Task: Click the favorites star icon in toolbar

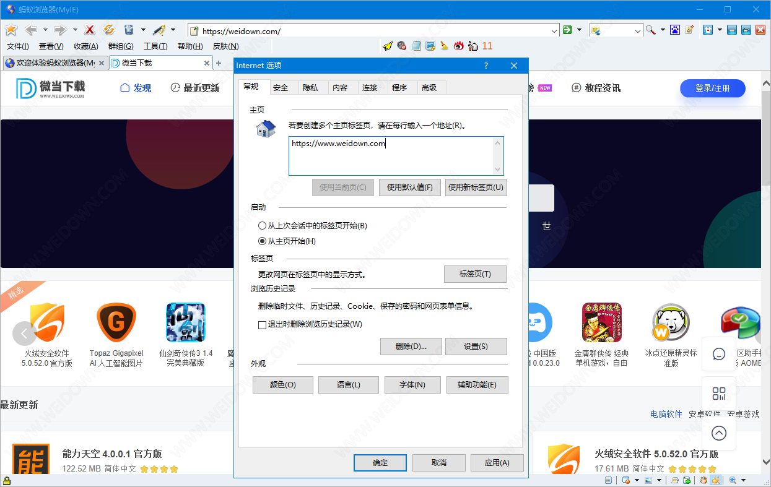Action: pyautogui.click(x=11, y=30)
